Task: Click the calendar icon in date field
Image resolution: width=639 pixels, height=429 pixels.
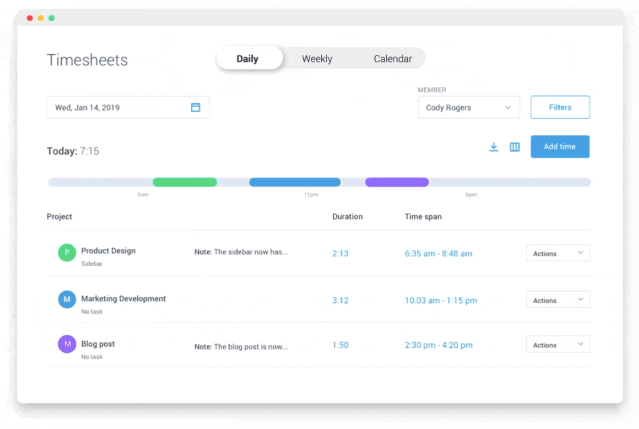Action: tap(195, 107)
